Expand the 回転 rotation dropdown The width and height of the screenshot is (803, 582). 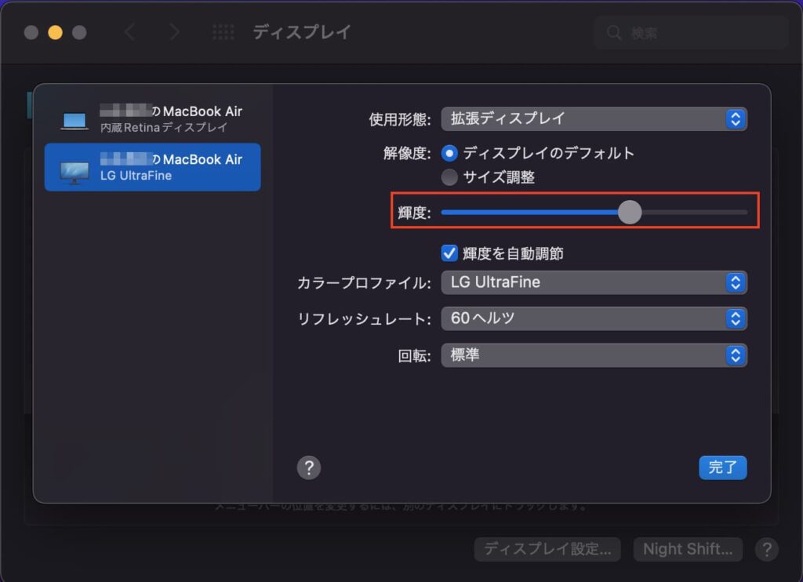594,355
